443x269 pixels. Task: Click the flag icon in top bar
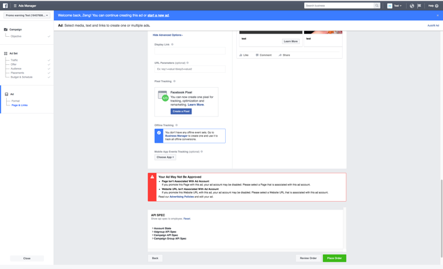419,6
